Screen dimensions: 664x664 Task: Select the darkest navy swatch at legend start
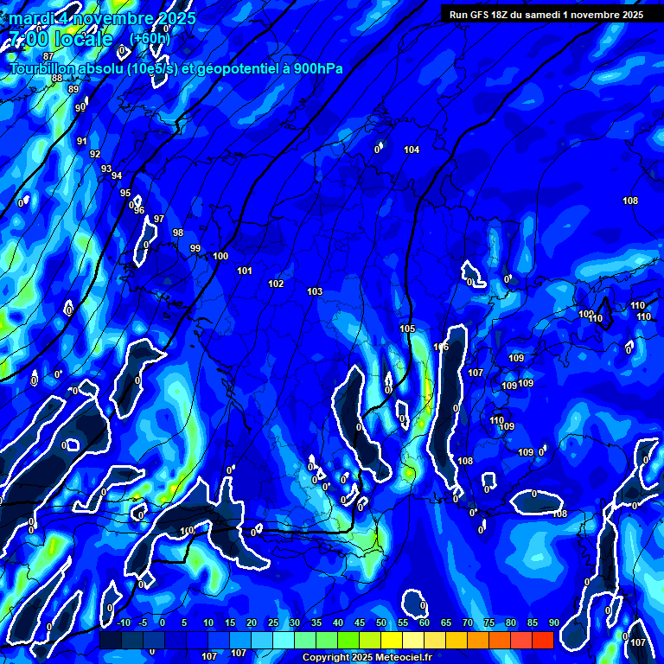(x=111, y=640)
